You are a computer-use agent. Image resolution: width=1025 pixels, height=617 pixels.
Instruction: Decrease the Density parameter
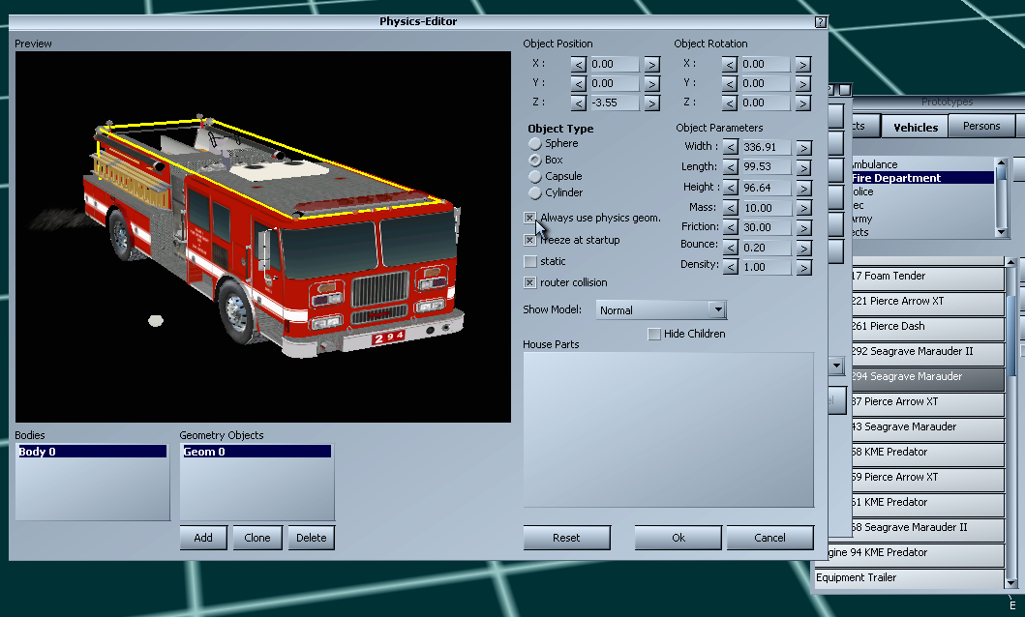(x=731, y=267)
